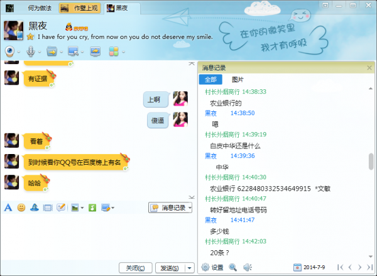Click the message input text area
The width and height of the screenshot is (377, 276).
(x=98, y=237)
